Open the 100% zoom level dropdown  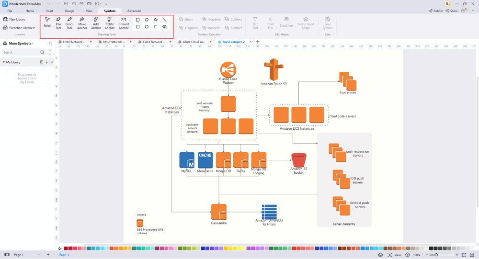coord(418,255)
